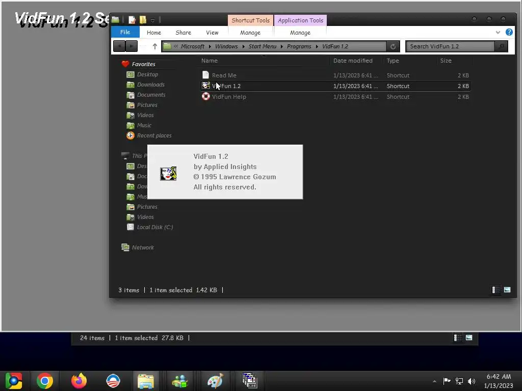
Task: Click in the Search VidFun 1.2 box
Action: tap(451, 46)
